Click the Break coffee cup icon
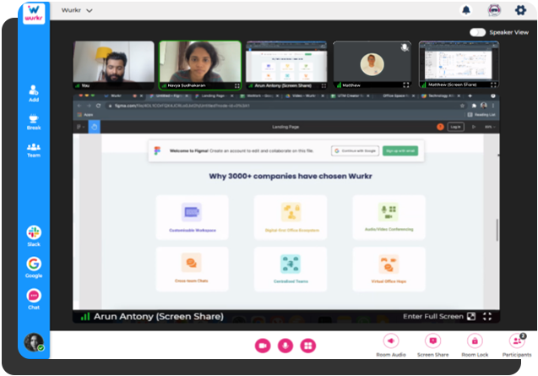Screen dimensions: 538x376 34,122
